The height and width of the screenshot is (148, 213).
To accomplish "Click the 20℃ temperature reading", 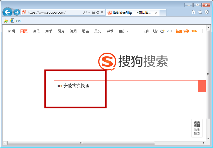I will tap(170, 31).
